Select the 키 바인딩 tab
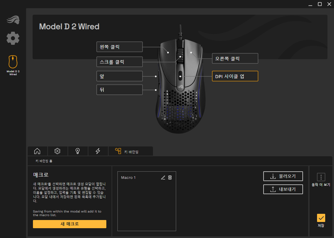Screen dimensions: 334x238 [x=130, y=151]
